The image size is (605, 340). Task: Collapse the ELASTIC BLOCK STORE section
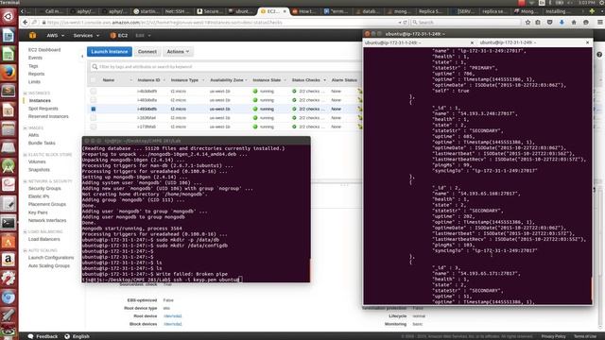pos(26,155)
